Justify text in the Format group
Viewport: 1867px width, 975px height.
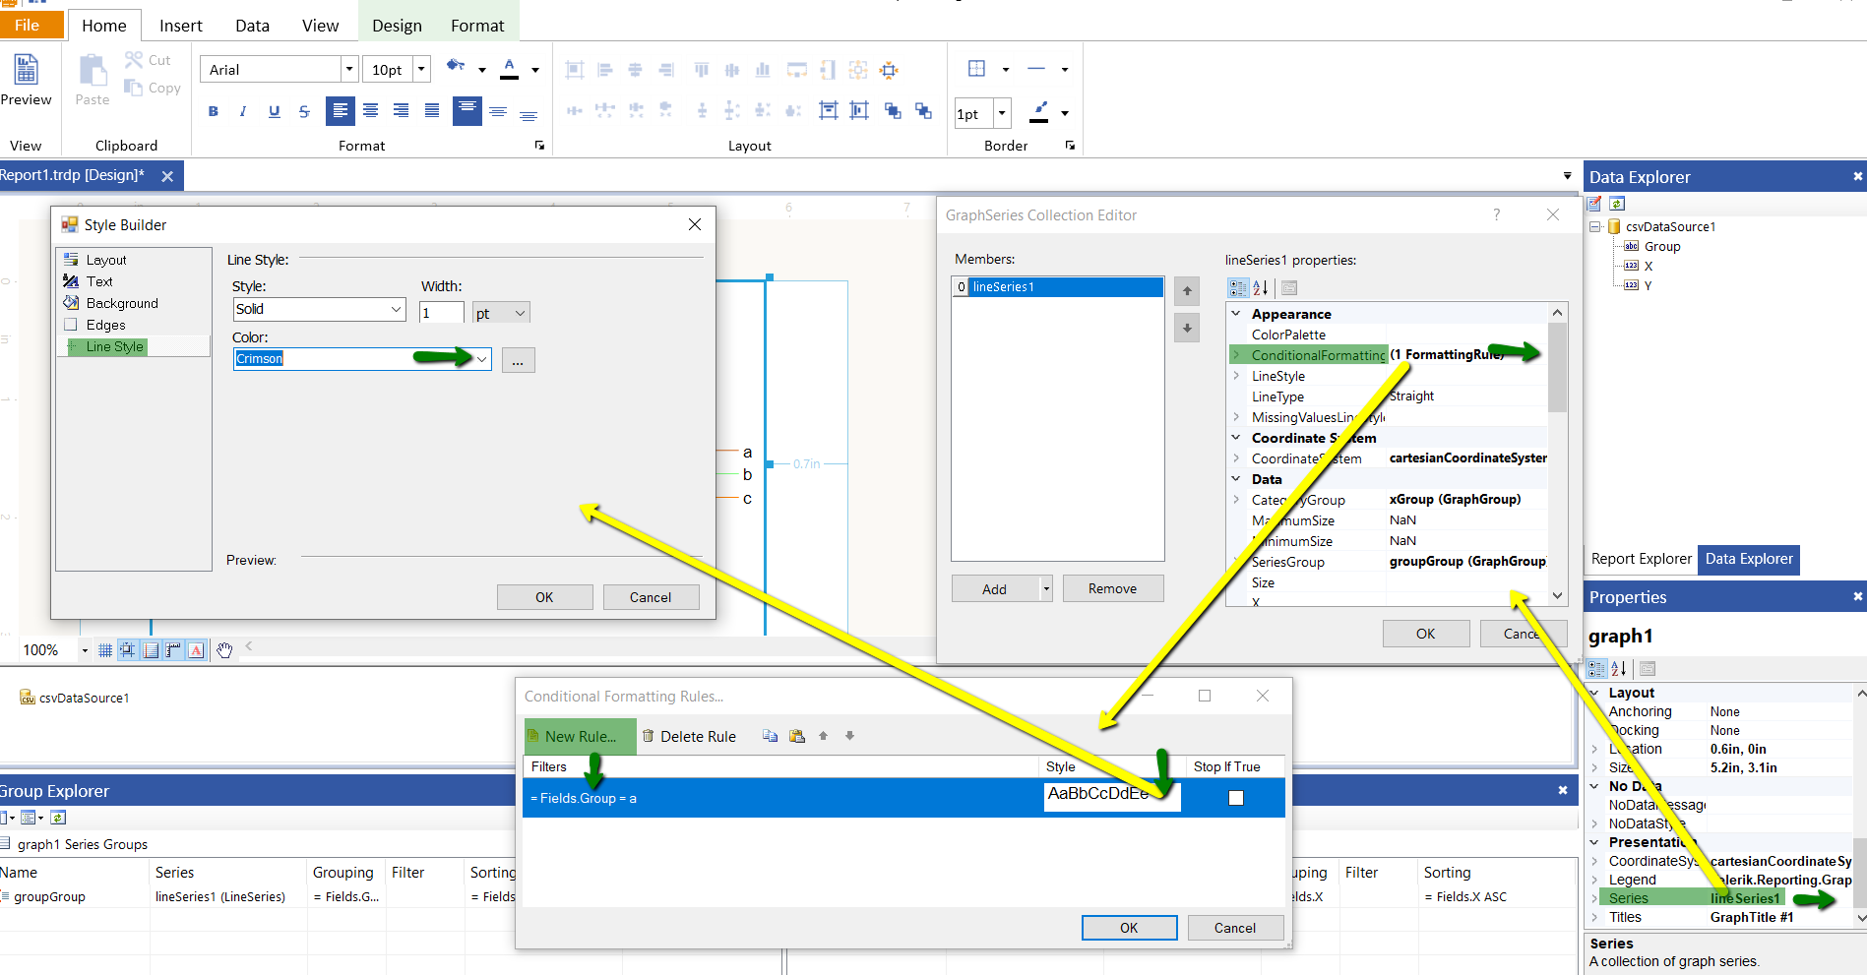432,111
